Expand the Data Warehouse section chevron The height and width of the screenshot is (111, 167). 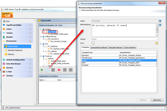[30, 64]
